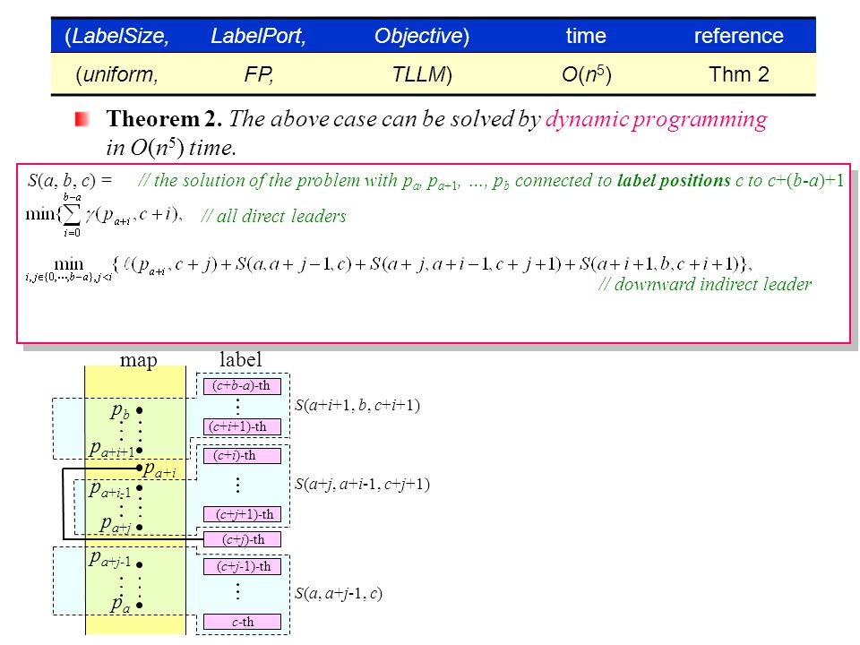Click the map point labeled p_a+i+1
The image size is (860, 645).
(140, 451)
